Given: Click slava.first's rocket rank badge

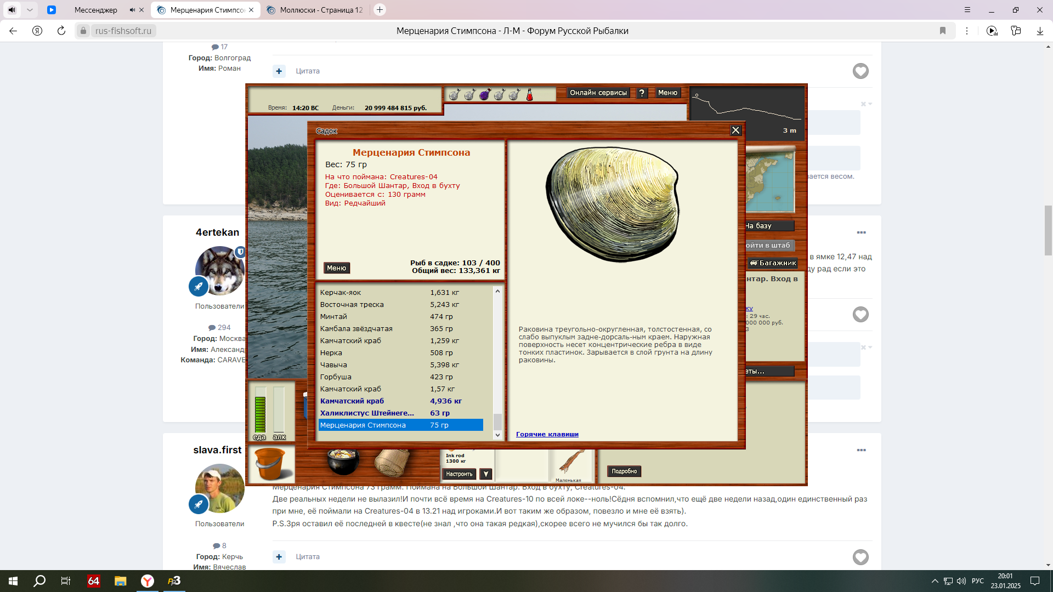Looking at the screenshot, I should point(198,504).
